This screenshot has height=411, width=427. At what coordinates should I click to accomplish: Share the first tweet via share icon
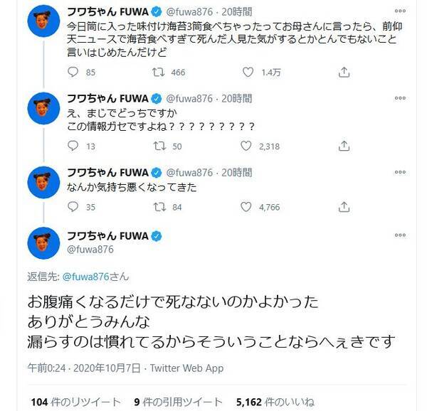tap(344, 71)
